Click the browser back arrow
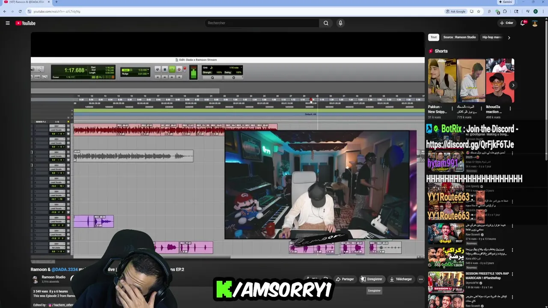This screenshot has height=308, width=548. pyautogui.click(x=5, y=12)
